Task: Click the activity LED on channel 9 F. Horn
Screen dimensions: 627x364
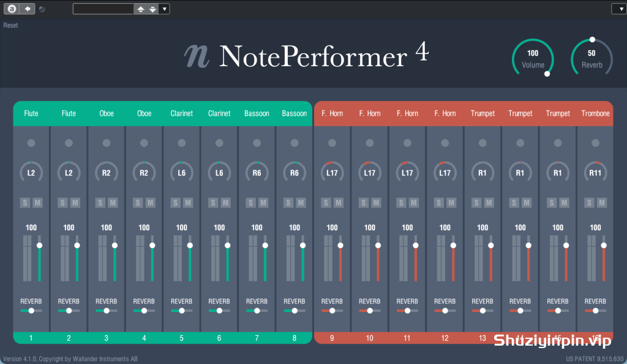Action: click(x=332, y=143)
